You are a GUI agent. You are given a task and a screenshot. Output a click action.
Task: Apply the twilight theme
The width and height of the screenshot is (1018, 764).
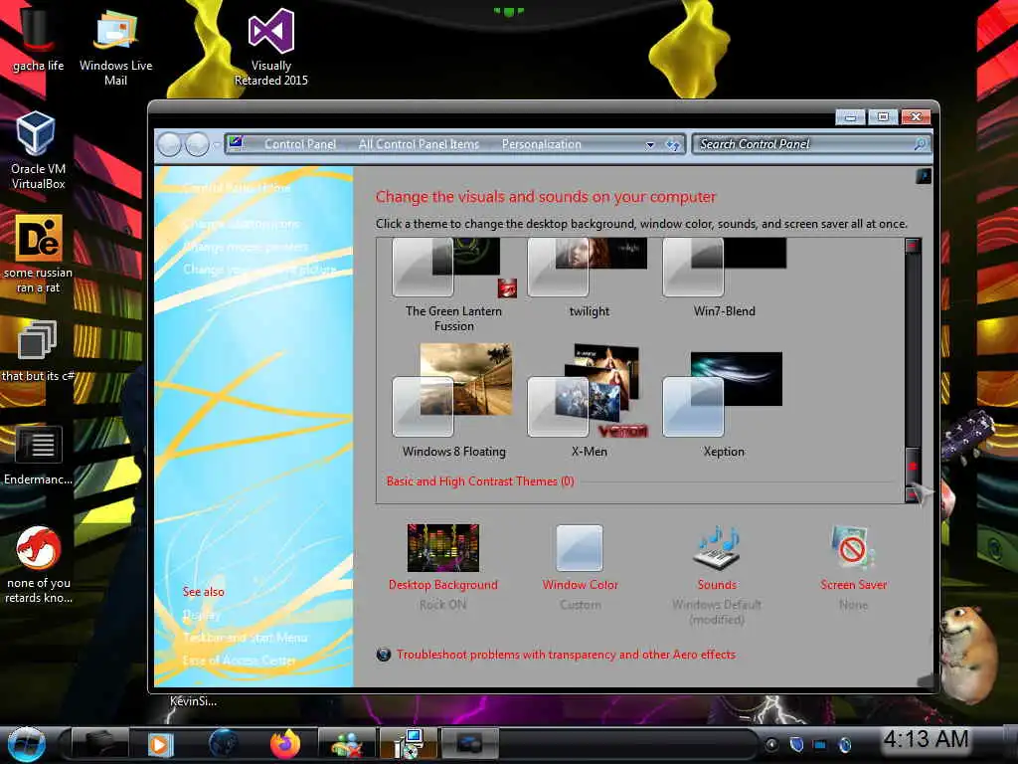point(589,279)
